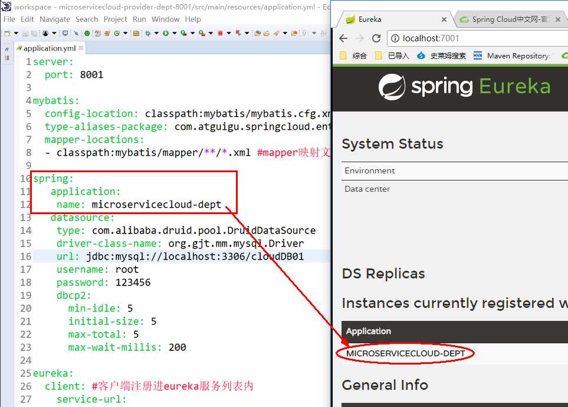Image resolution: width=568 pixels, height=407 pixels.
Task: Click the Coverage run icon in toolbar
Action: tap(183, 34)
